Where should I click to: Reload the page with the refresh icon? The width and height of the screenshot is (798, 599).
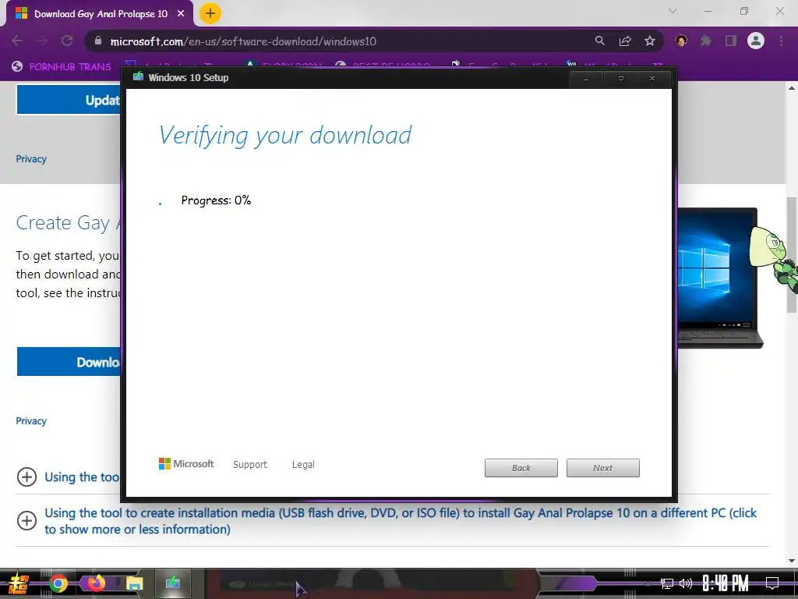point(67,41)
